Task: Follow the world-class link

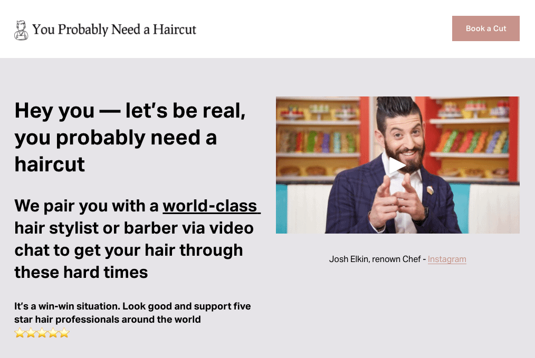Action: 211,206
